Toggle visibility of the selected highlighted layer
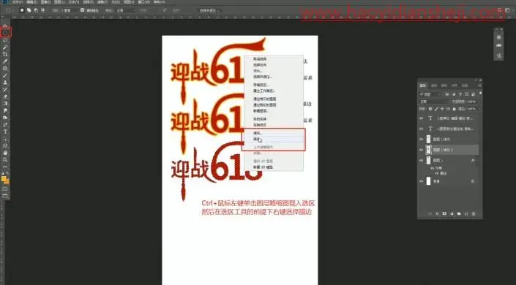This screenshot has width=516, height=285. click(x=422, y=150)
